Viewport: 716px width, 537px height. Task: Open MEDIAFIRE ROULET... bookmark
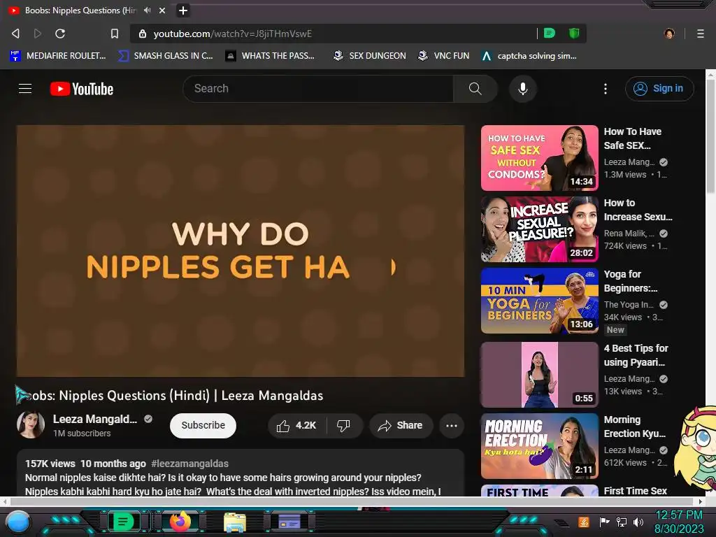click(58, 56)
